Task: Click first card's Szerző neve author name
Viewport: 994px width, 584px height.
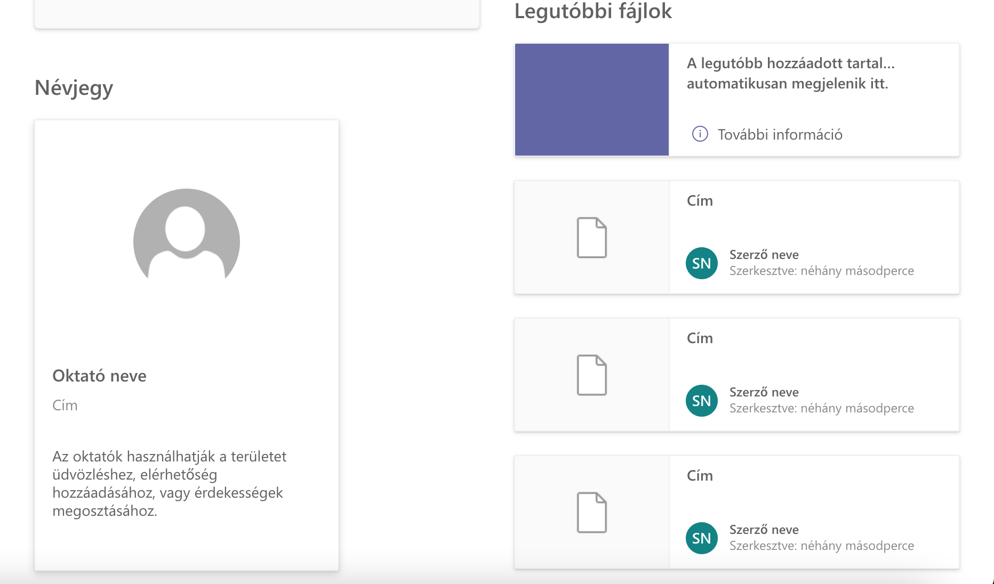Action: (764, 255)
